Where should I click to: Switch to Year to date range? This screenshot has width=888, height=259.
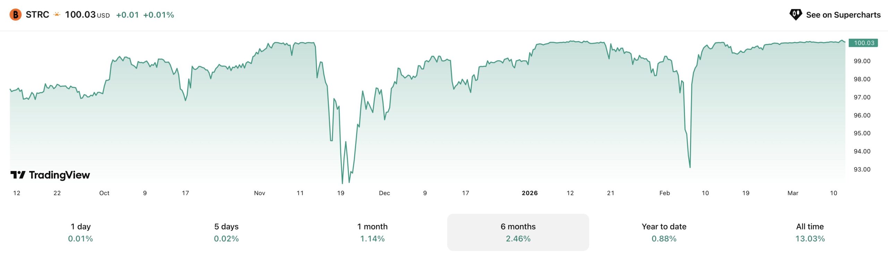[664, 232]
